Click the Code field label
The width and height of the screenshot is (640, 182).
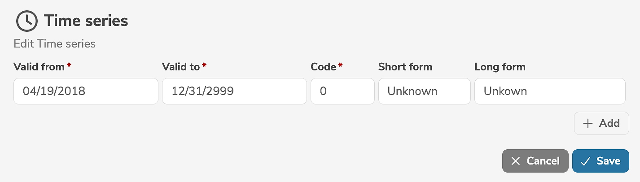point(323,67)
